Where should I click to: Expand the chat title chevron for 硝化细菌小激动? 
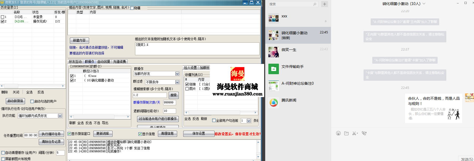click(x=424, y=4)
